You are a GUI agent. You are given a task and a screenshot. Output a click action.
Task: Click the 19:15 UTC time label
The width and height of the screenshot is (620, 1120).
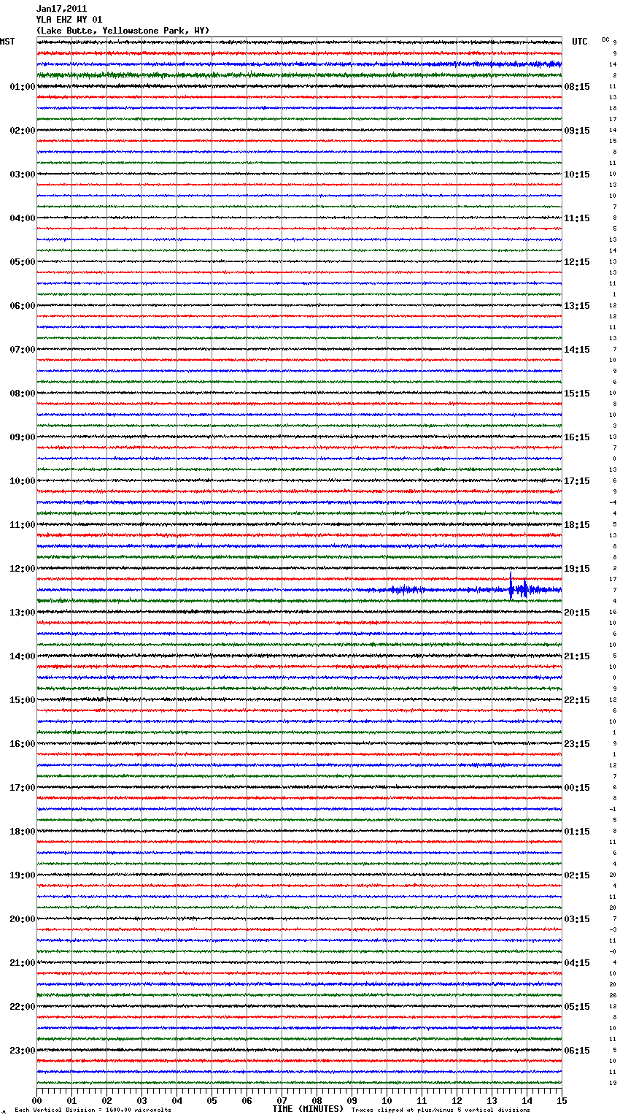[577, 569]
